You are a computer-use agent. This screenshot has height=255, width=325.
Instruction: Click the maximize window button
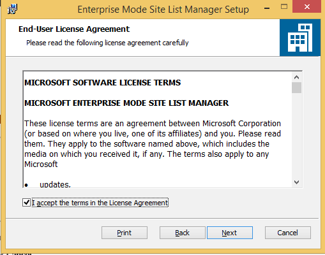(x=284, y=7)
